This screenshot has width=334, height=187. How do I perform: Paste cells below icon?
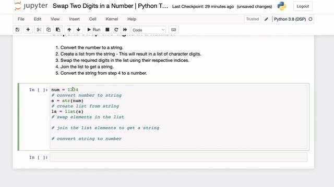coord(58,30)
